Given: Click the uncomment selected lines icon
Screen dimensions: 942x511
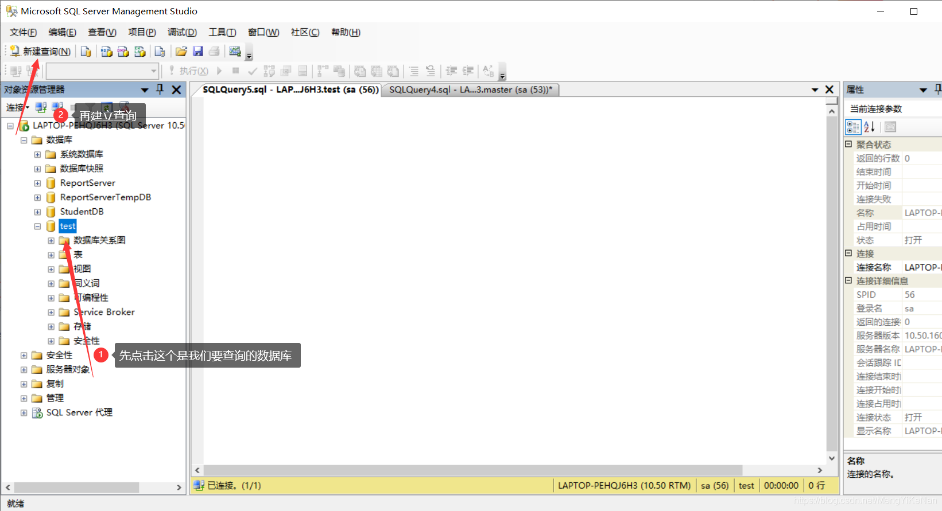Looking at the screenshot, I should tap(430, 71).
